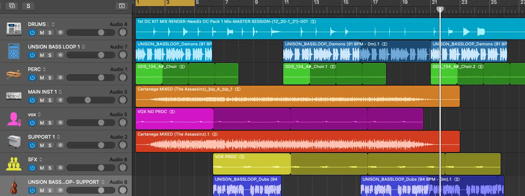Click the duplicate track icon above the tracks
Viewport: 525px width, 196px height.
pyautogui.click(x=12, y=6)
